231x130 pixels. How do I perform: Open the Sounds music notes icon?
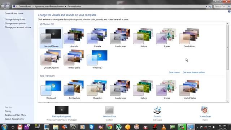(157, 110)
